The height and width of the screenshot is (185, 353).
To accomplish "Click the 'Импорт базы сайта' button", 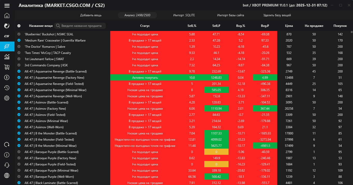I will 230,15.
